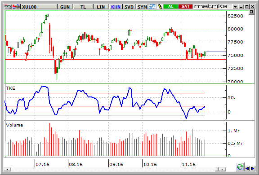
Task: Open the SYM symbol button
Action: click(x=142, y=7)
